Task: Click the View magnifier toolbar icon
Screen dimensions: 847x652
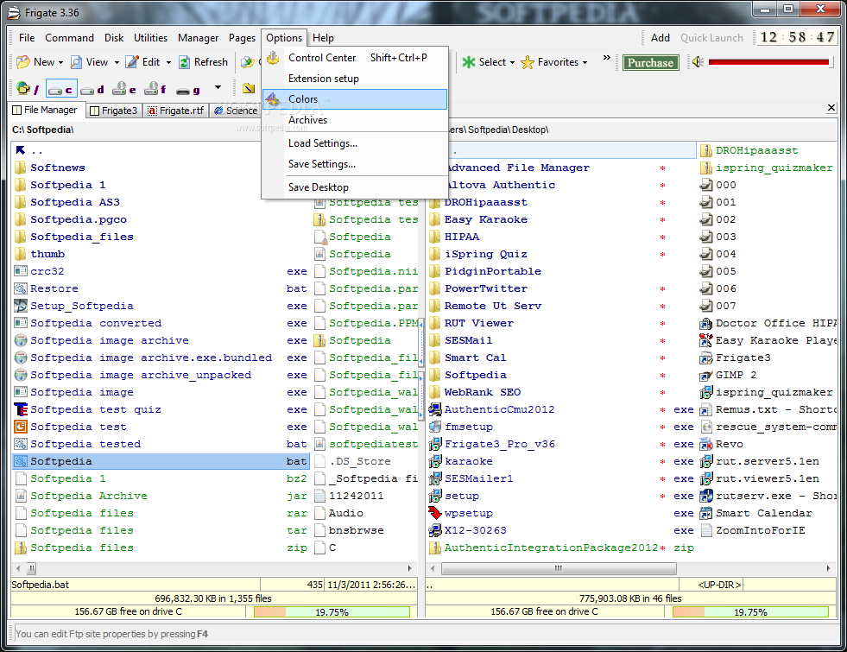Action: [x=76, y=62]
